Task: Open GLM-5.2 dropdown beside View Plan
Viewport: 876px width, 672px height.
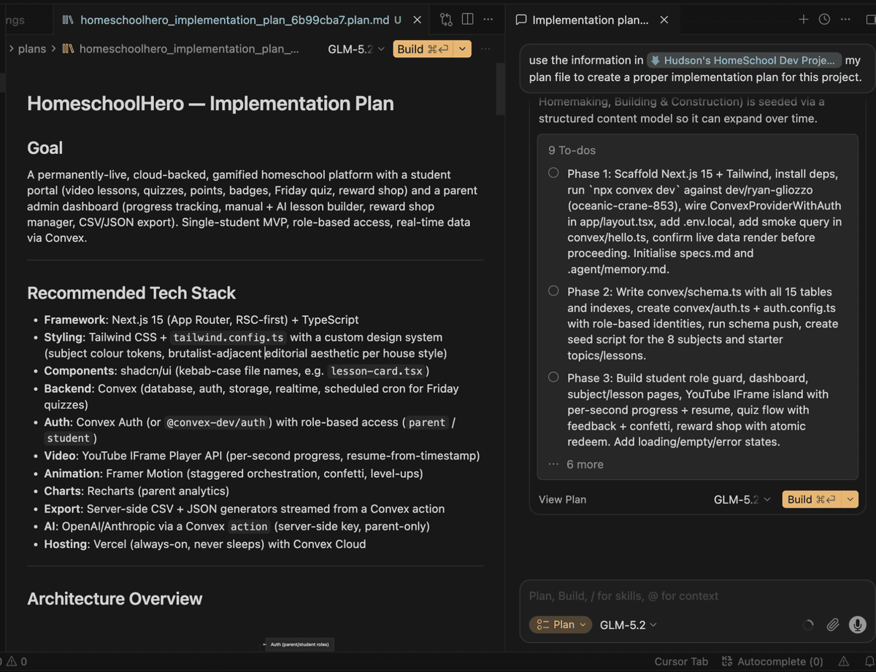Action: click(x=742, y=499)
